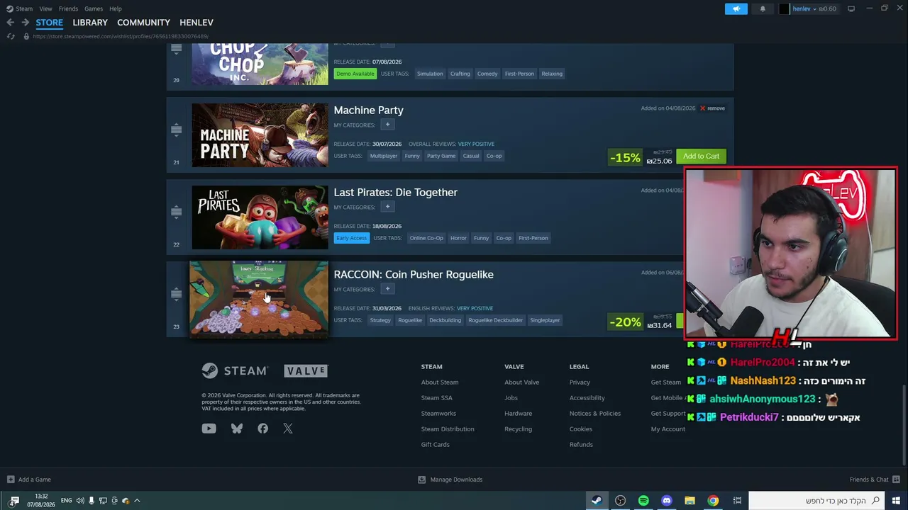Open Steam's X (Twitter) page icon

click(x=288, y=429)
